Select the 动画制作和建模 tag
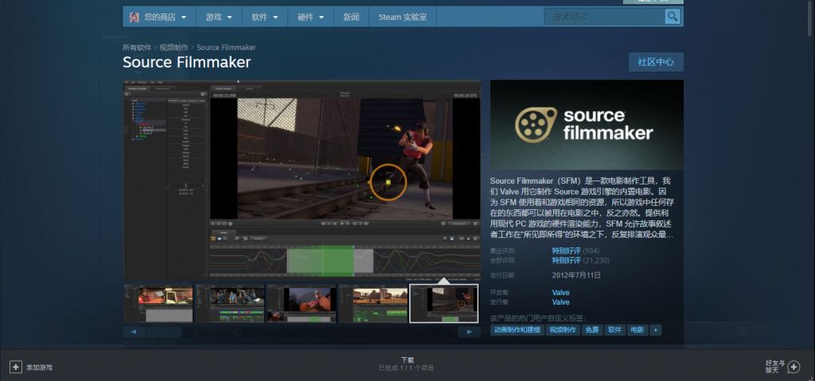 click(517, 330)
